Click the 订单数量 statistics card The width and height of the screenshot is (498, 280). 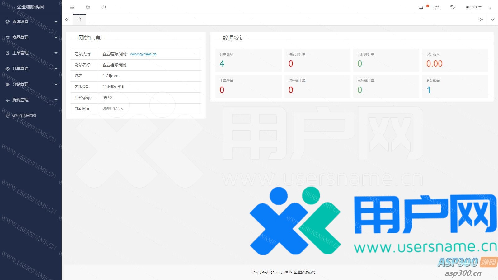248,60
